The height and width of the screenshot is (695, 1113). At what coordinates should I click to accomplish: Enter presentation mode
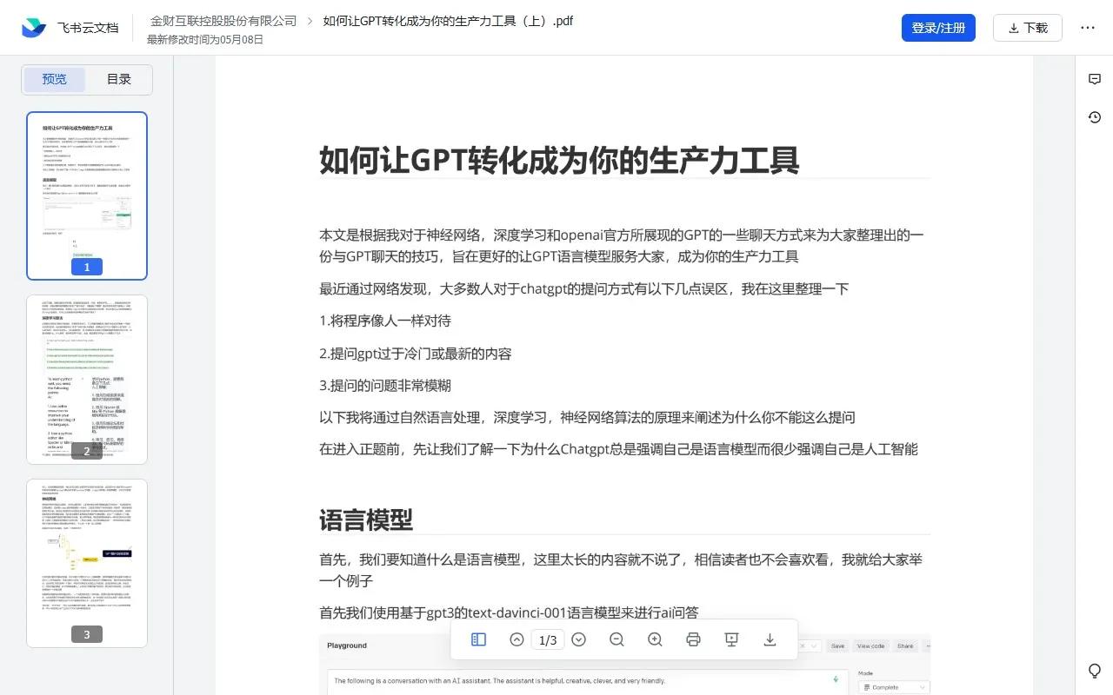731,639
